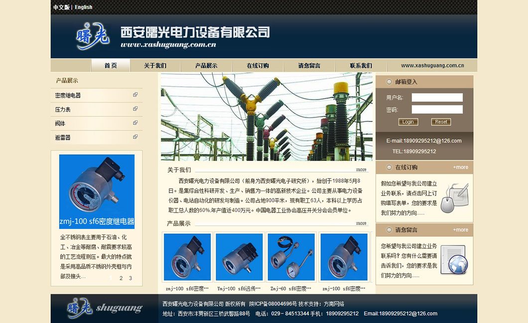The image size is (528, 323).
Task: Click bullet icon next to 在线订购 heading
Action: [x=389, y=167]
